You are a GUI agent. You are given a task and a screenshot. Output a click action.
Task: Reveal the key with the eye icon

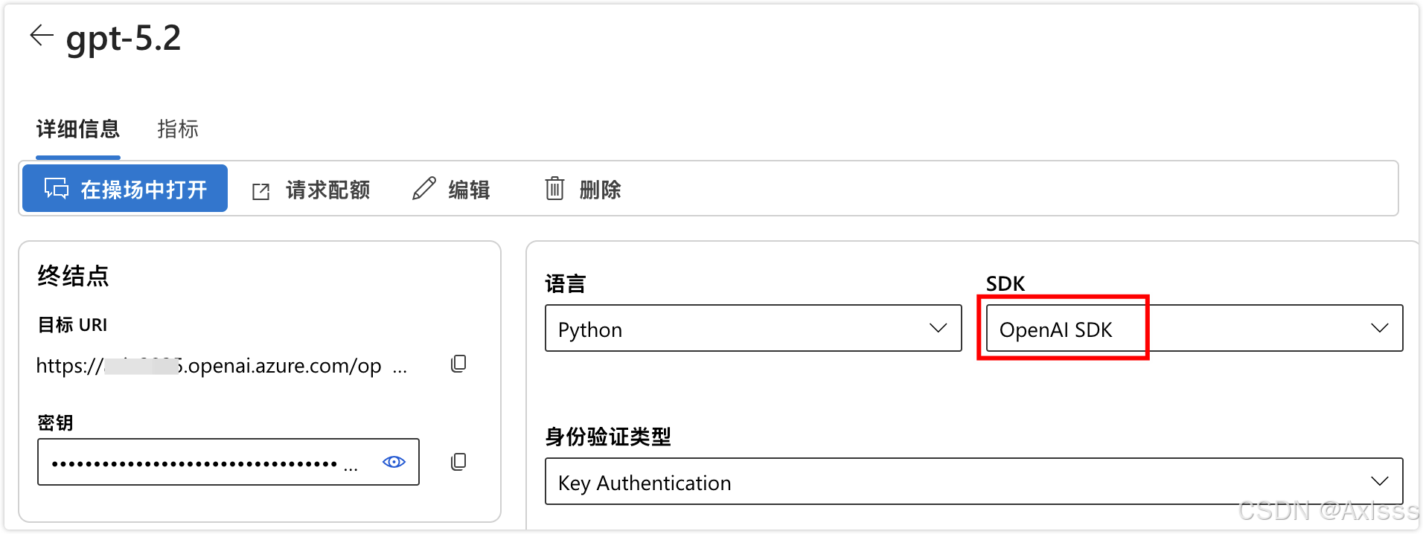pyautogui.click(x=394, y=462)
